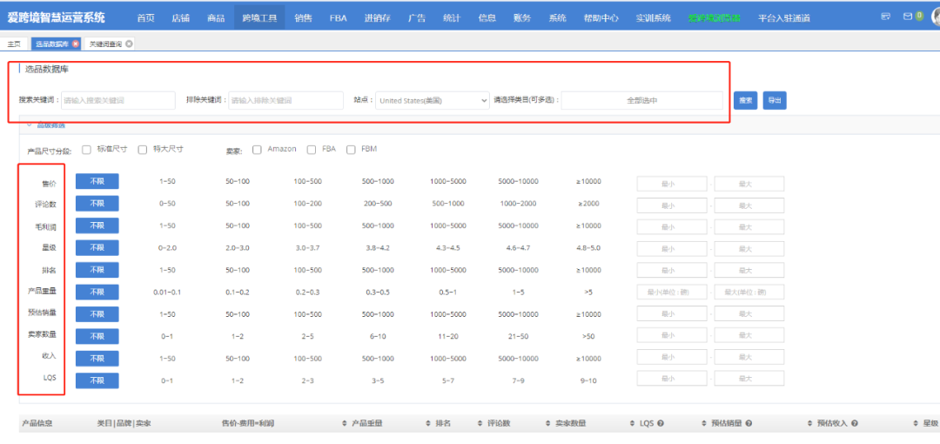Tick the 特大尺寸 checkbox
This screenshot has width=940, height=444.
pyautogui.click(x=143, y=150)
